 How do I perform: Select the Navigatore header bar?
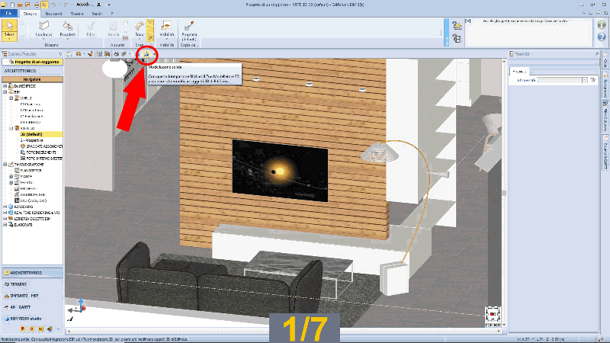pos(32,79)
